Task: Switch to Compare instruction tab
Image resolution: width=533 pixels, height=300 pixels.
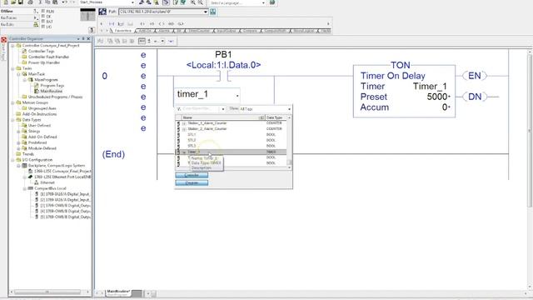Action: click(x=250, y=31)
